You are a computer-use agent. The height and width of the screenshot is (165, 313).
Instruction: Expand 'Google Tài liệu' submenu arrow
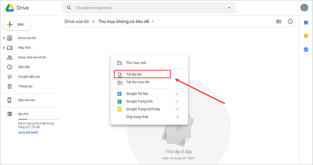coord(177,94)
